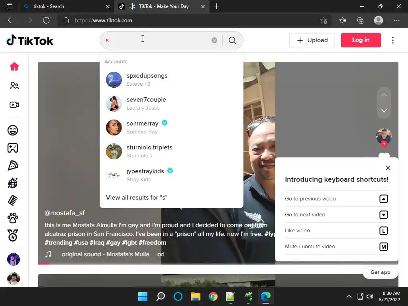
Task: Open the Animals category with the paw print icon
Action: point(13,218)
